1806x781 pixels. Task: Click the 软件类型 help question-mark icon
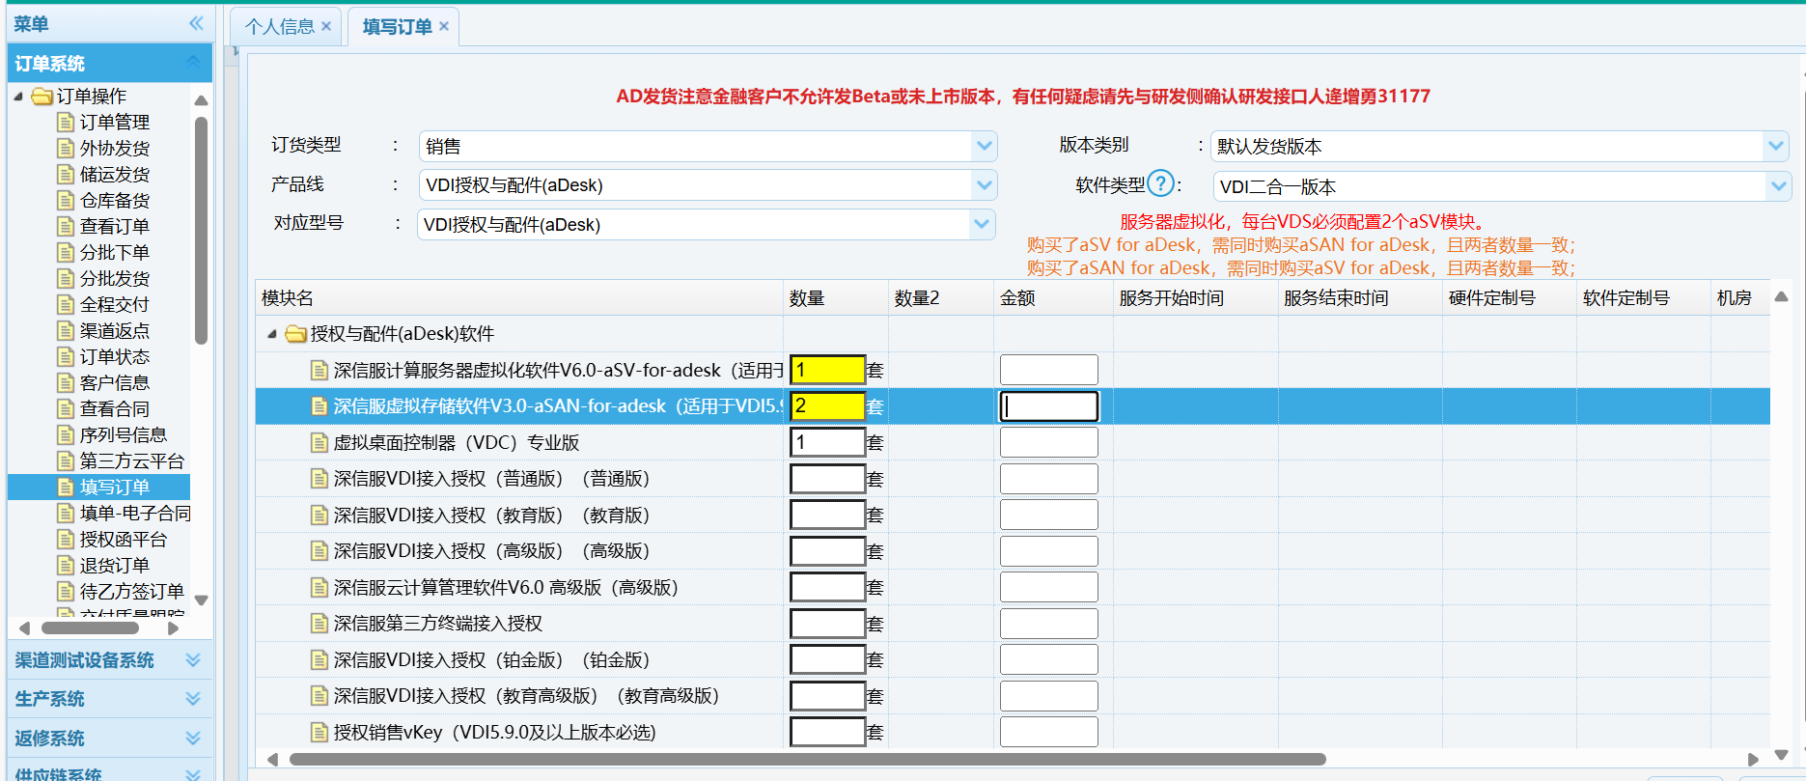point(1161,183)
